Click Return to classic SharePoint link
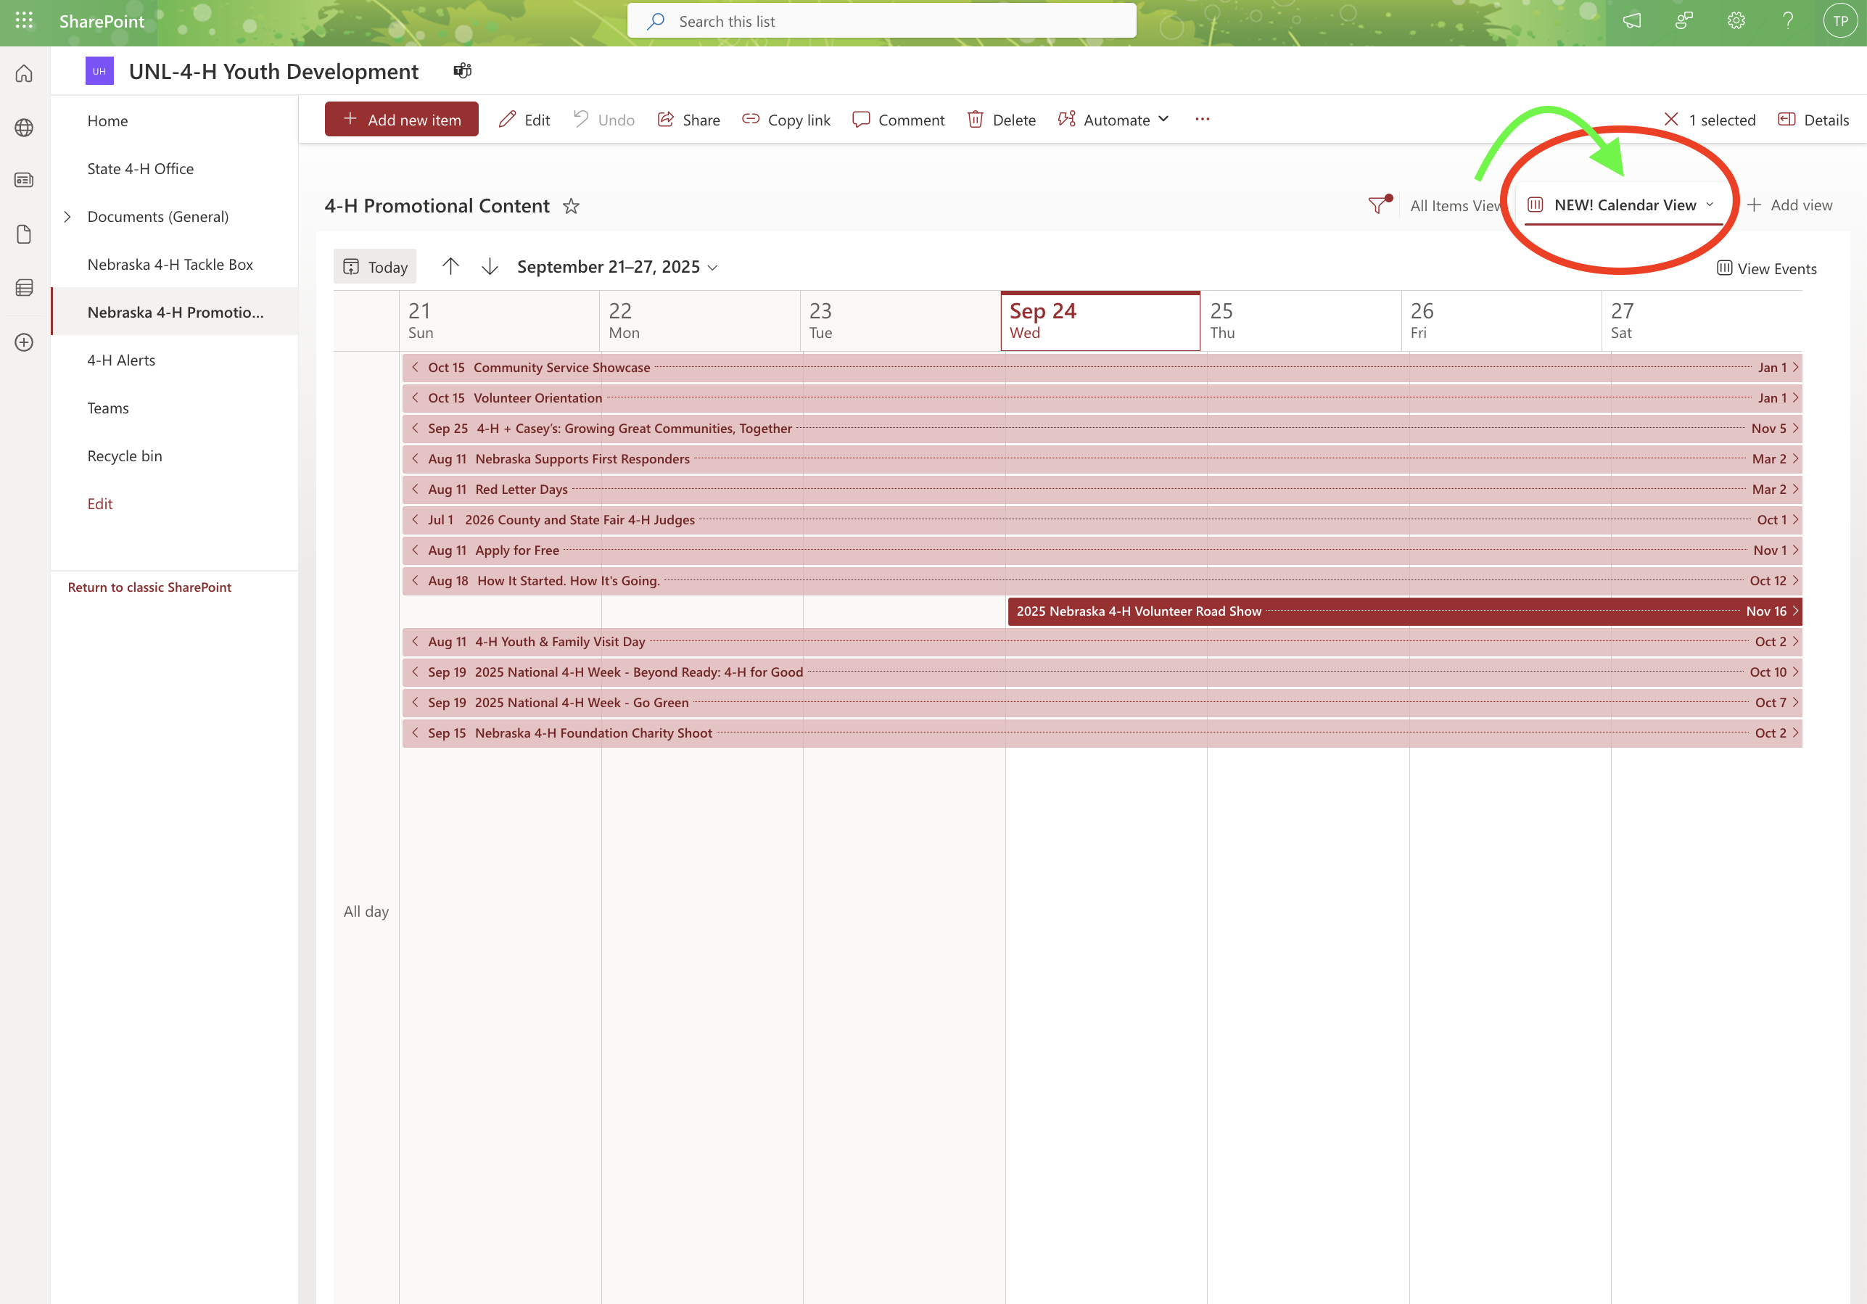 click(x=149, y=587)
